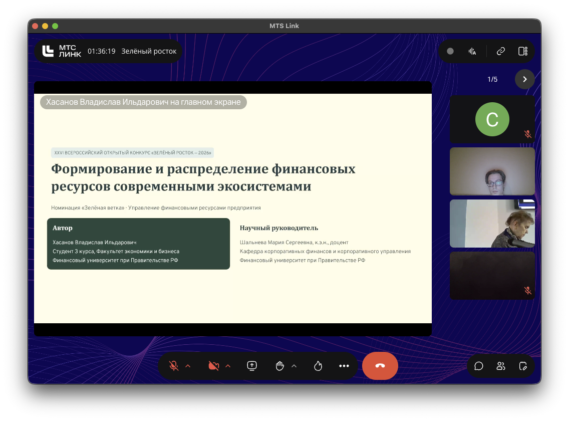The width and height of the screenshot is (569, 421).
Task: Leave the call with red hang-up button
Action: tap(380, 366)
